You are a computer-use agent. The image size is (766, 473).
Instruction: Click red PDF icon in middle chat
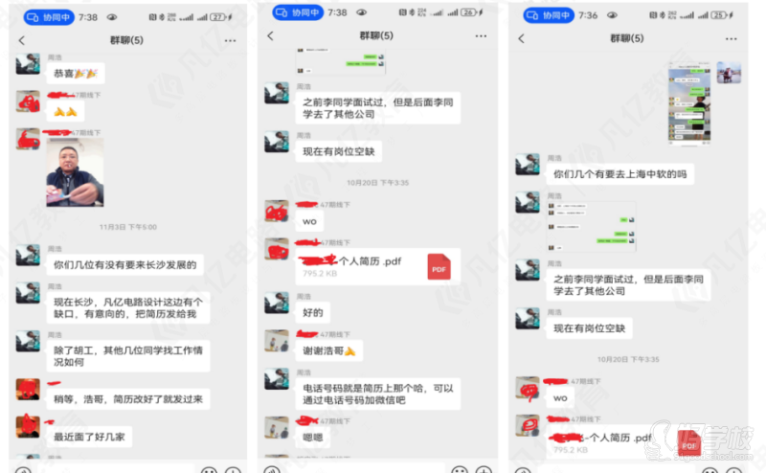click(439, 267)
